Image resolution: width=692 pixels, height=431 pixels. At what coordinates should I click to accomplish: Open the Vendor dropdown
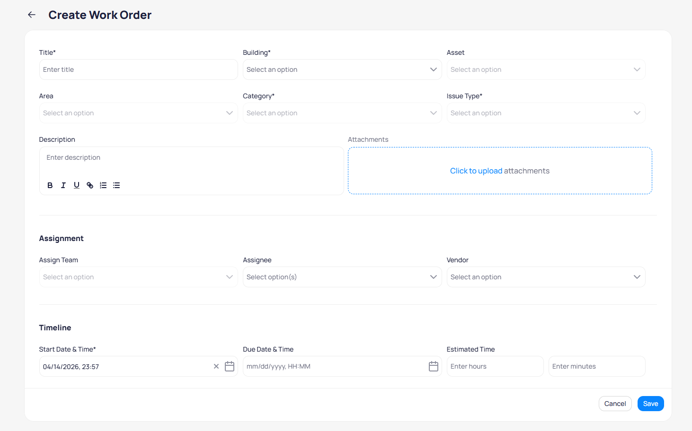[x=545, y=277]
